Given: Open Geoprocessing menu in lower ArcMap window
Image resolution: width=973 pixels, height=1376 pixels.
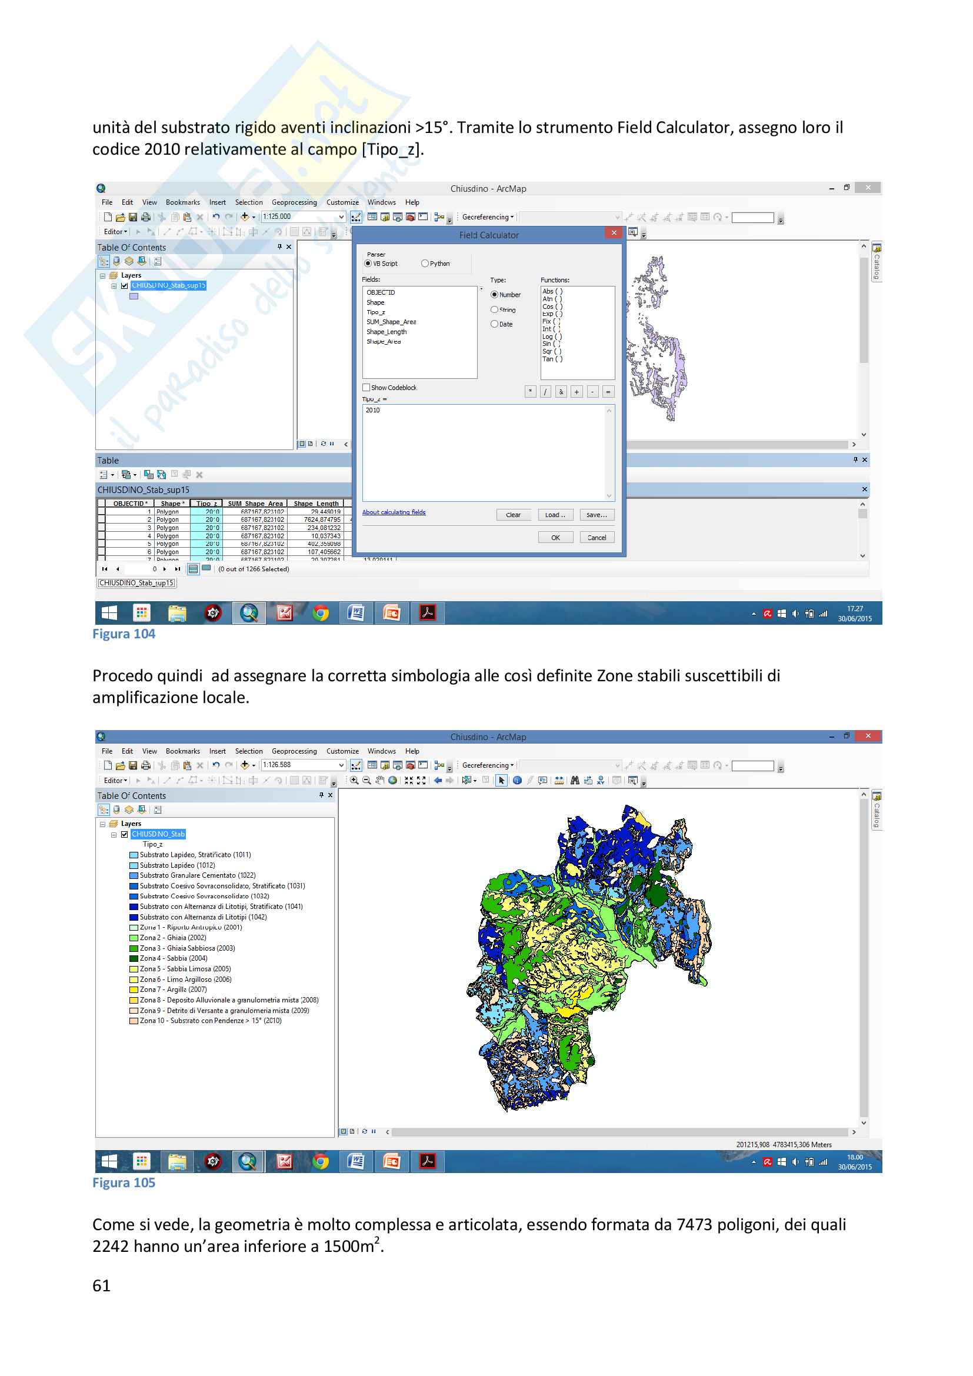Looking at the screenshot, I should [294, 751].
